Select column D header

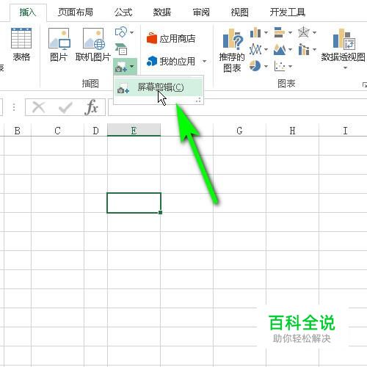pyautogui.click(x=95, y=131)
